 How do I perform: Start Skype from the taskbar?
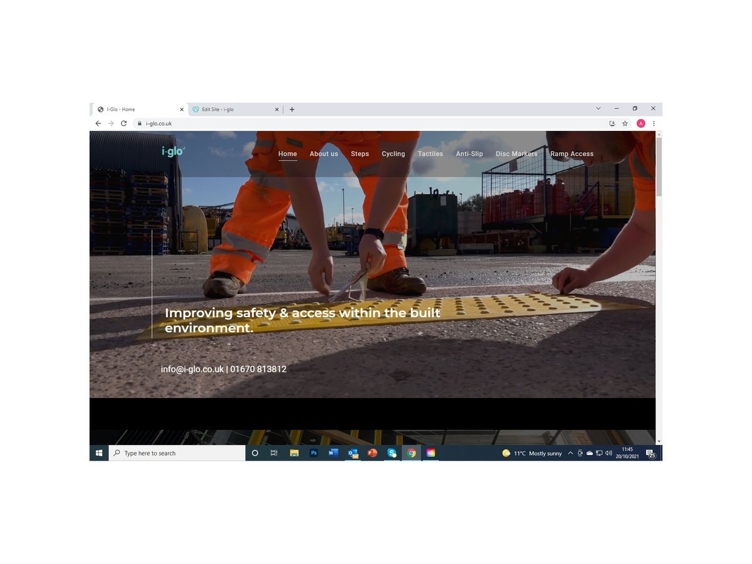pos(392,452)
